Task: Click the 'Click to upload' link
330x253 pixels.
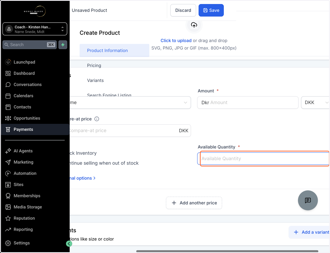Action: tap(176, 41)
